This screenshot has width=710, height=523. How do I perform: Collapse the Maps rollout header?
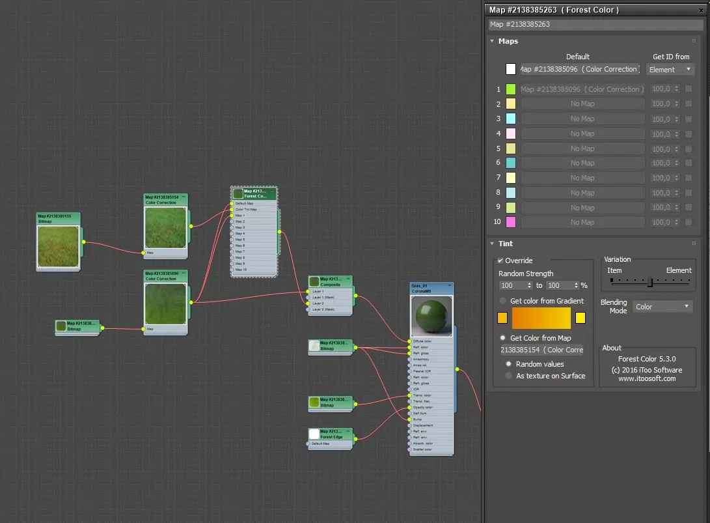click(508, 41)
